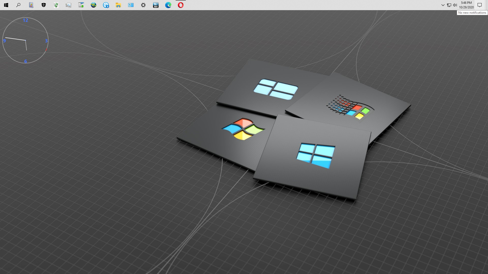This screenshot has height=274, width=488.
Task: Open the performance monitor taskbar icon
Action: (x=68, y=5)
